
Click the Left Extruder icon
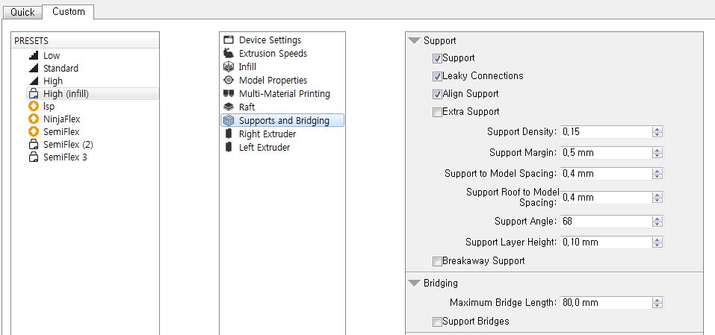(x=229, y=148)
